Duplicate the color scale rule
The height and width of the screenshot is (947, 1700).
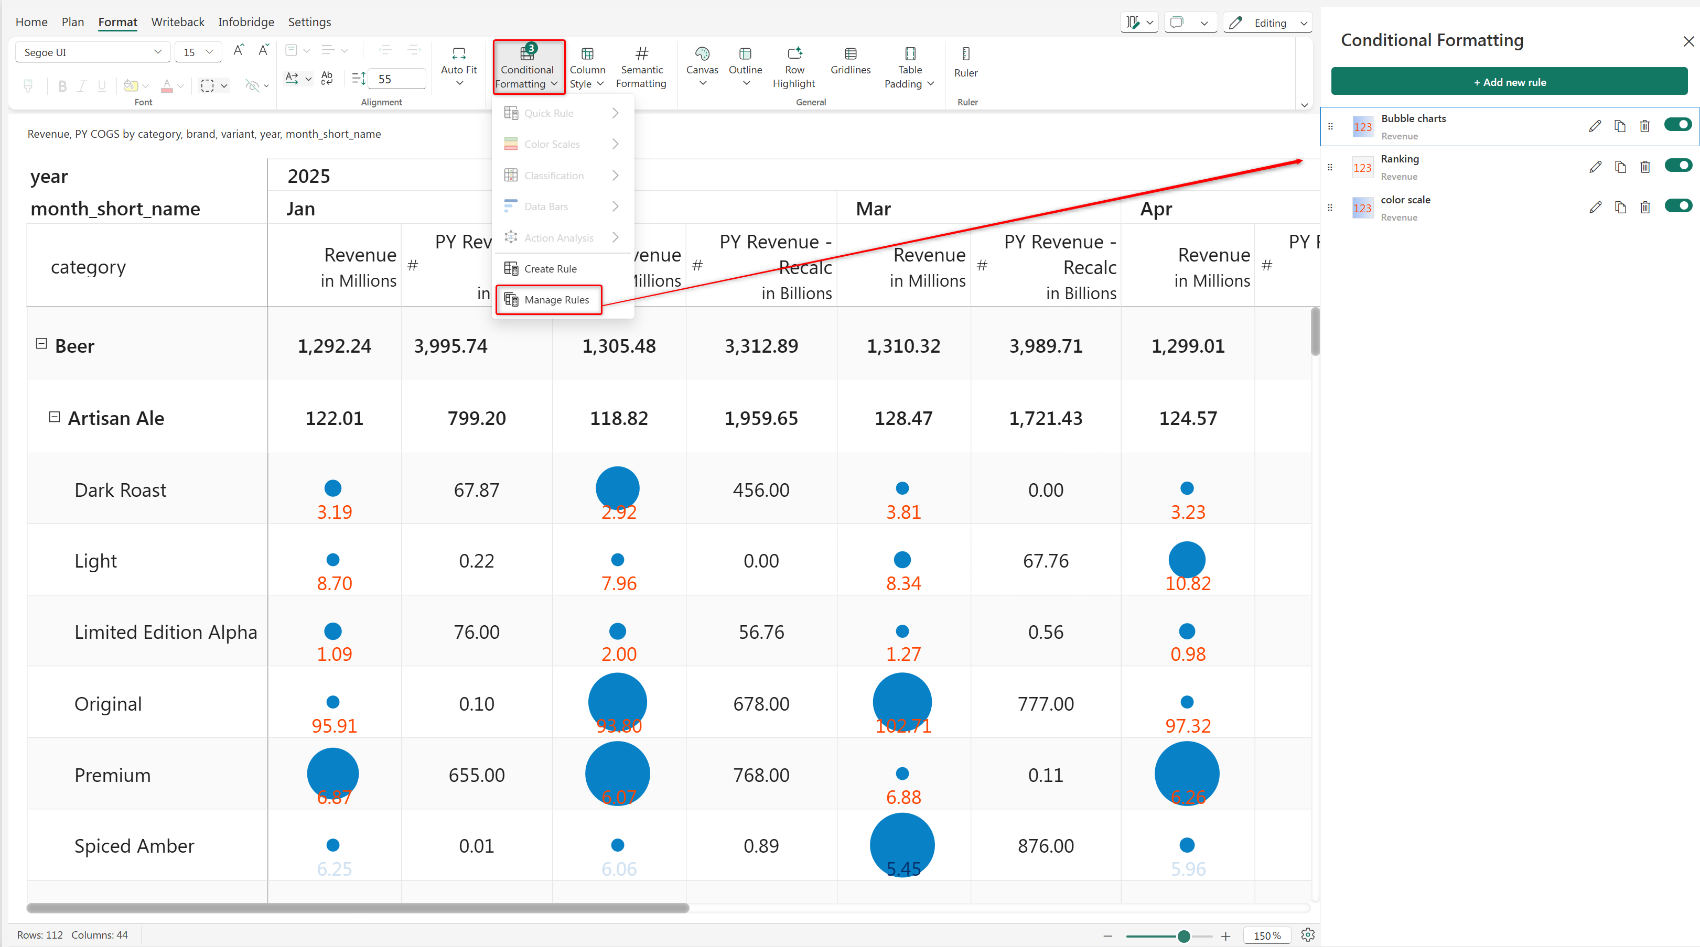tap(1619, 208)
